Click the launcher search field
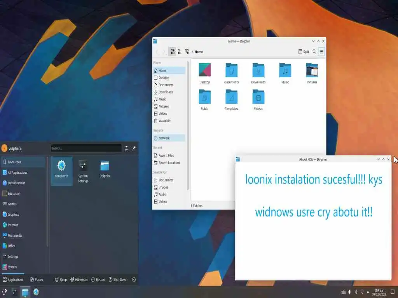 (x=86, y=148)
